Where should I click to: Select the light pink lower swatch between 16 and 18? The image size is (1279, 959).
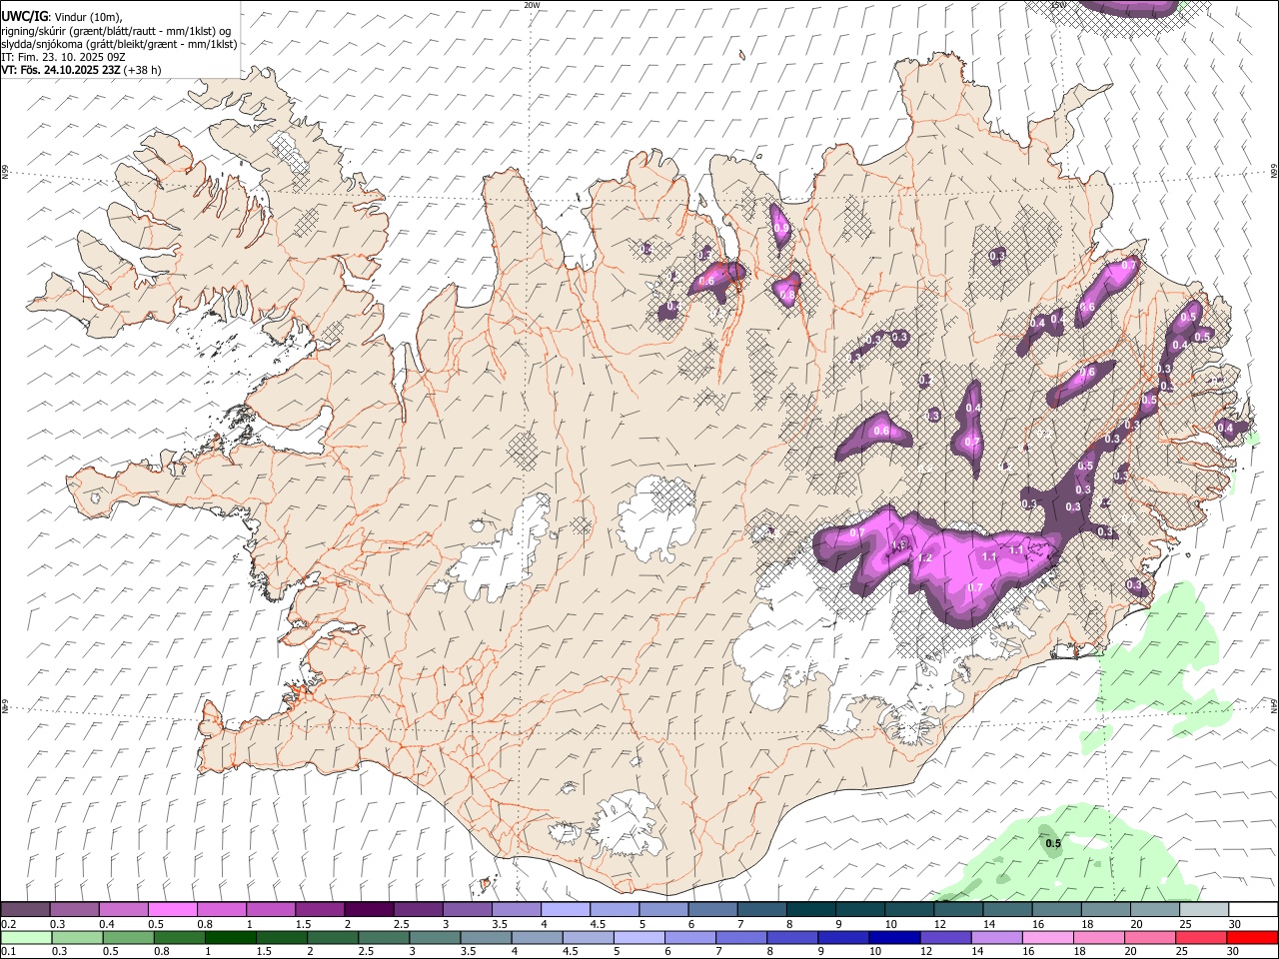[x=1049, y=937]
